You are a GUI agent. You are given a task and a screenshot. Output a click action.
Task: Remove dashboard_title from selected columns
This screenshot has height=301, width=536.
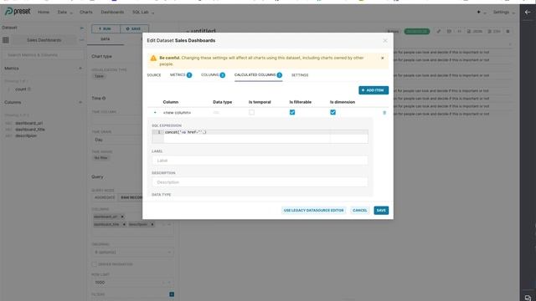point(124,224)
